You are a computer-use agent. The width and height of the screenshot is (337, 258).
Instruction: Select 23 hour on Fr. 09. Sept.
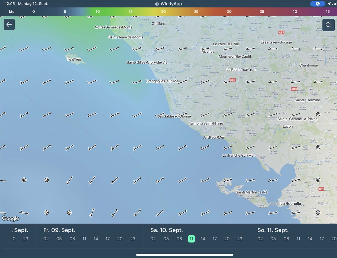pyautogui.click(x=133, y=239)
